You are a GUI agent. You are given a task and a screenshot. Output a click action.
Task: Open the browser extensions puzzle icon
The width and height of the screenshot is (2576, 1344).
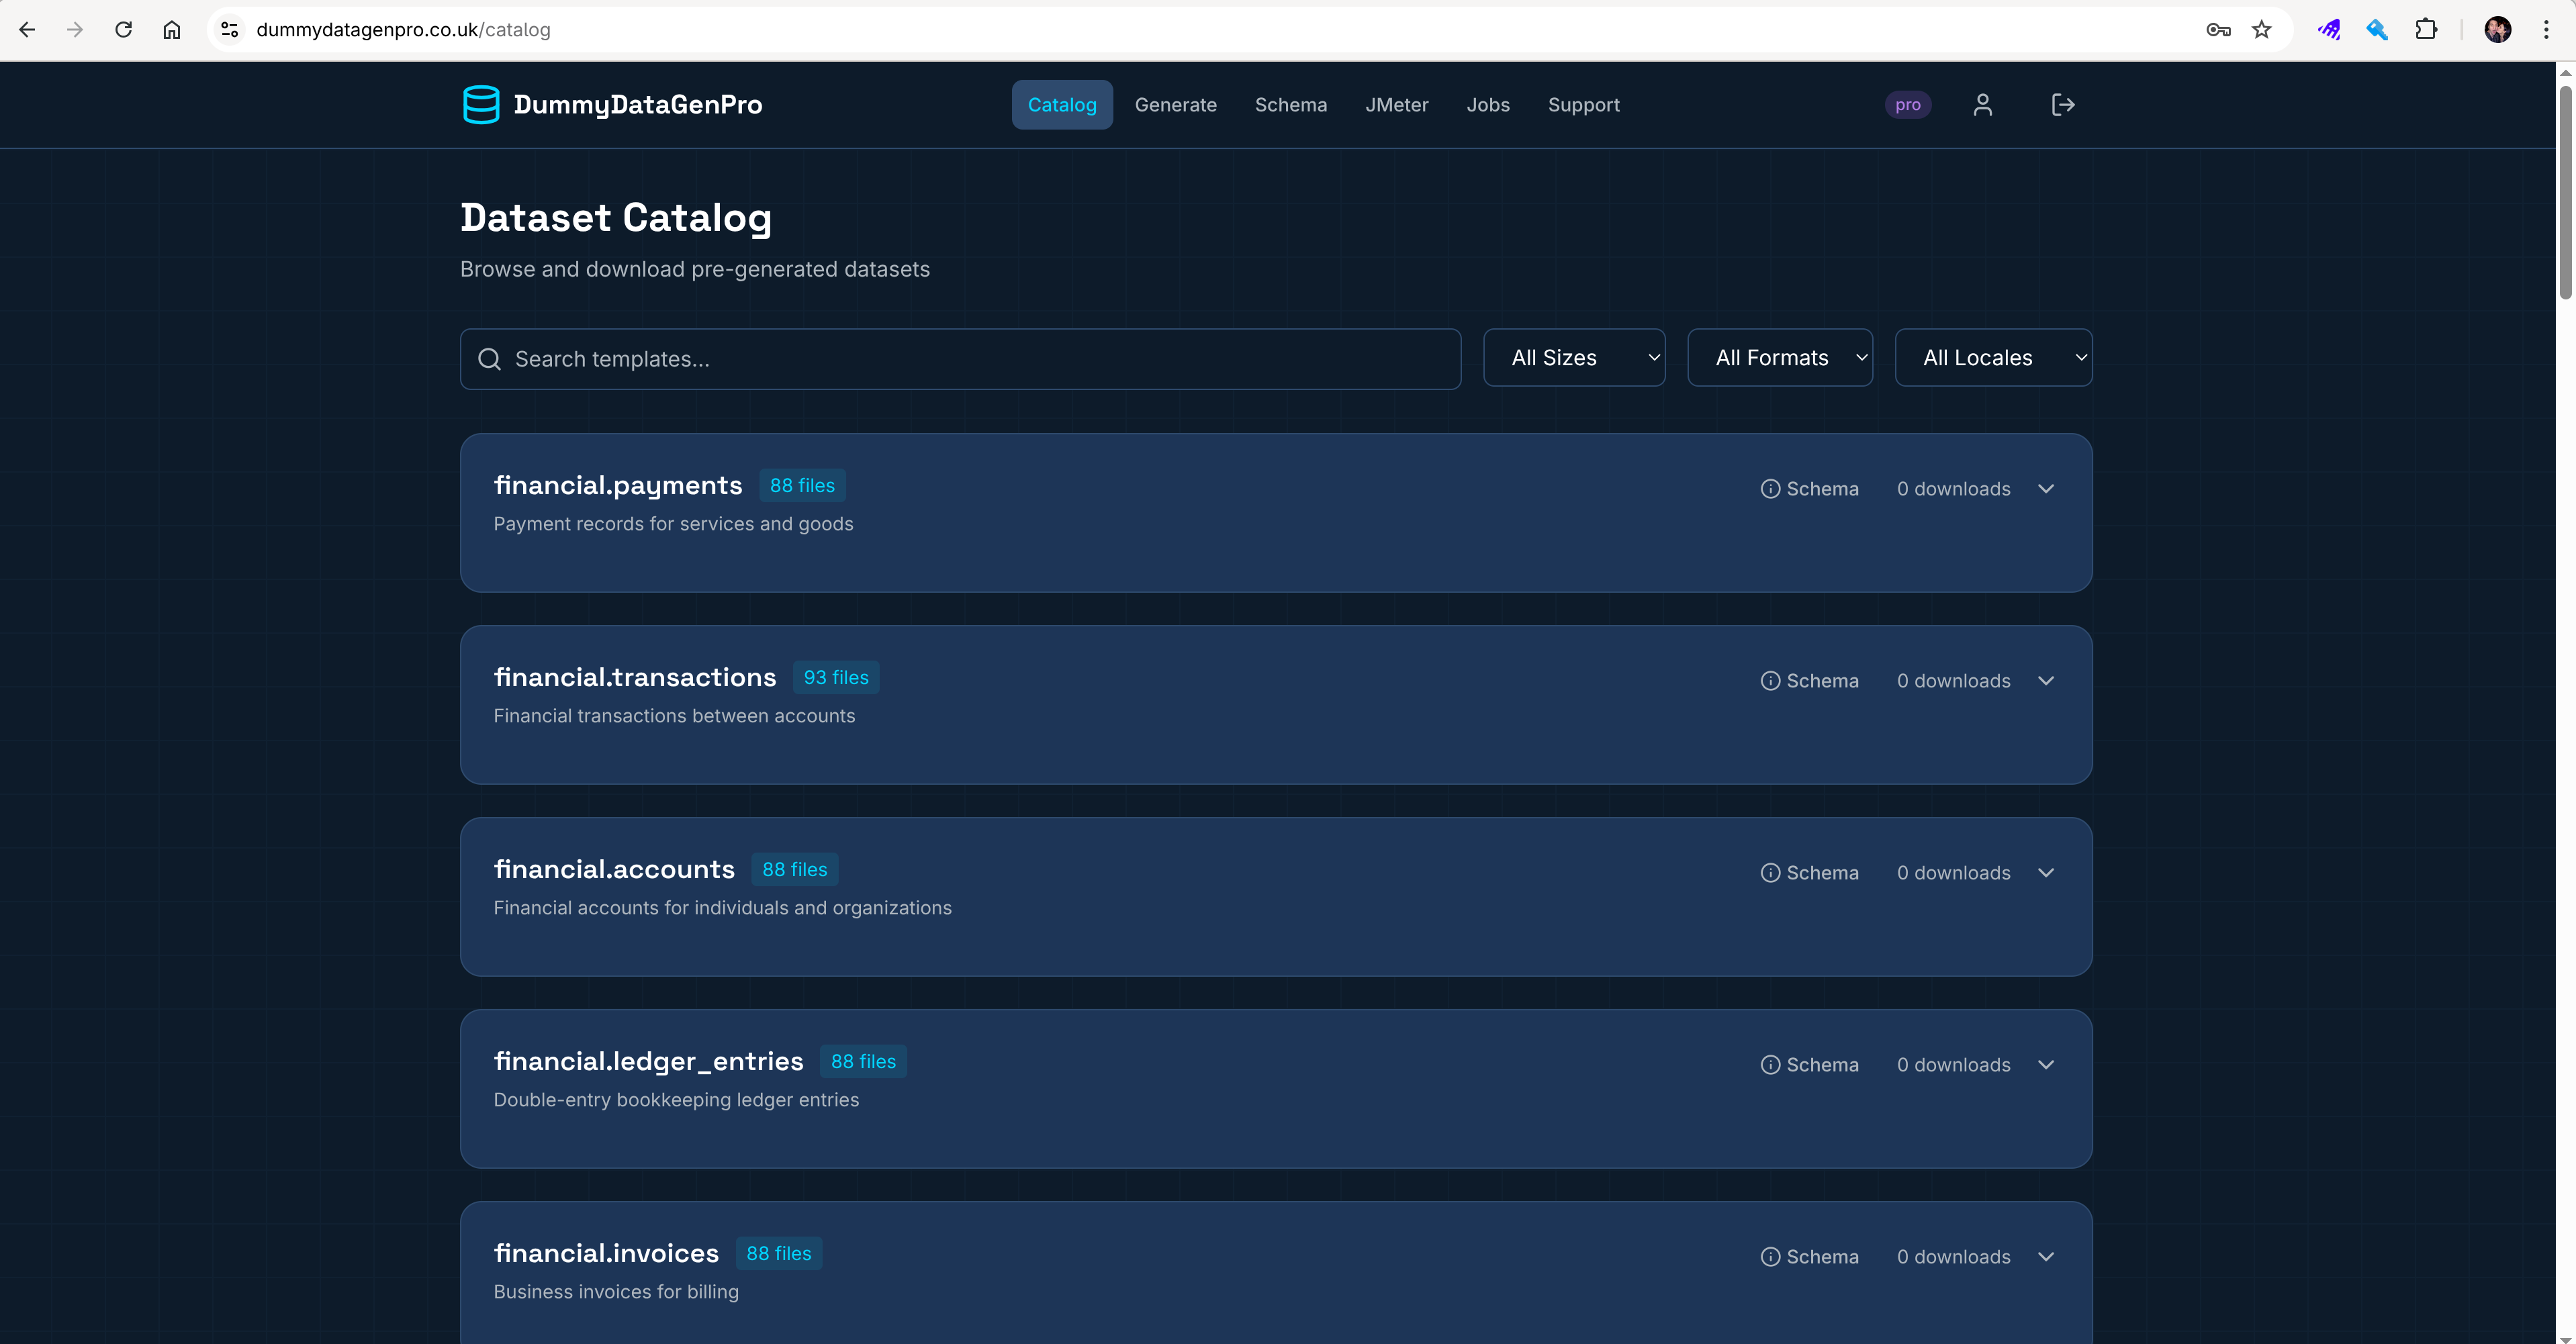2427,29
